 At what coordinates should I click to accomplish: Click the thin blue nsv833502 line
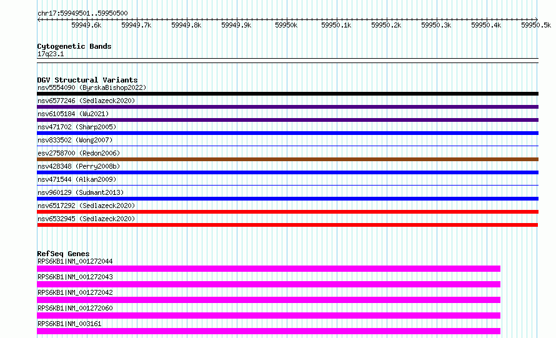(287, 146)
